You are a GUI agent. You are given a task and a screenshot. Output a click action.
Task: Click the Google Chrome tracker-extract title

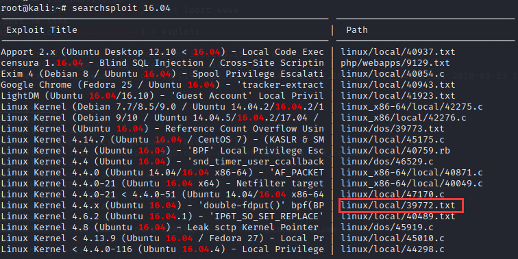tap(162, 84)
